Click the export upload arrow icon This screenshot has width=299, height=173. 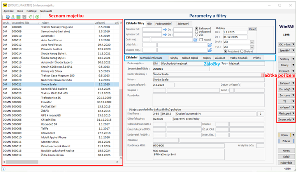[13, 17]
